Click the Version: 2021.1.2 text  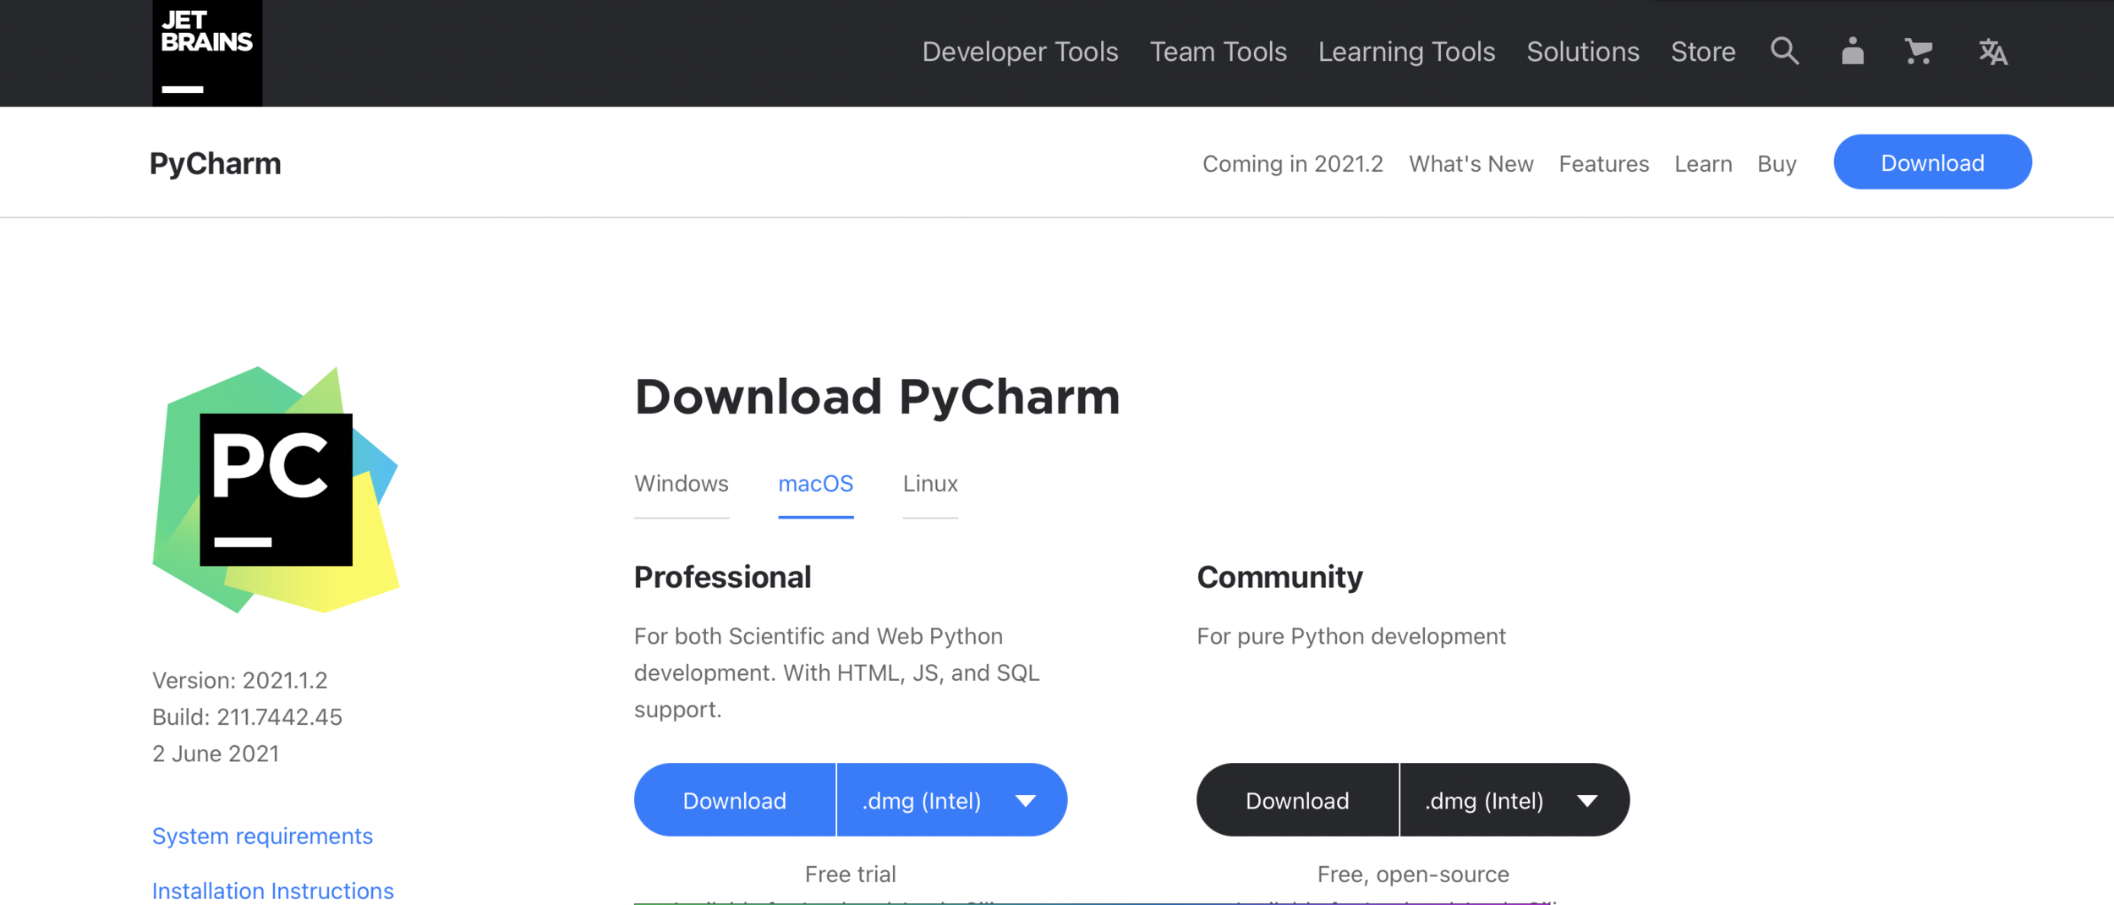coord(239,680)
